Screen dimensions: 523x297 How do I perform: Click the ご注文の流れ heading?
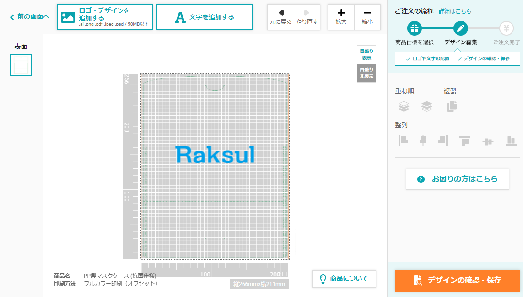414,11
